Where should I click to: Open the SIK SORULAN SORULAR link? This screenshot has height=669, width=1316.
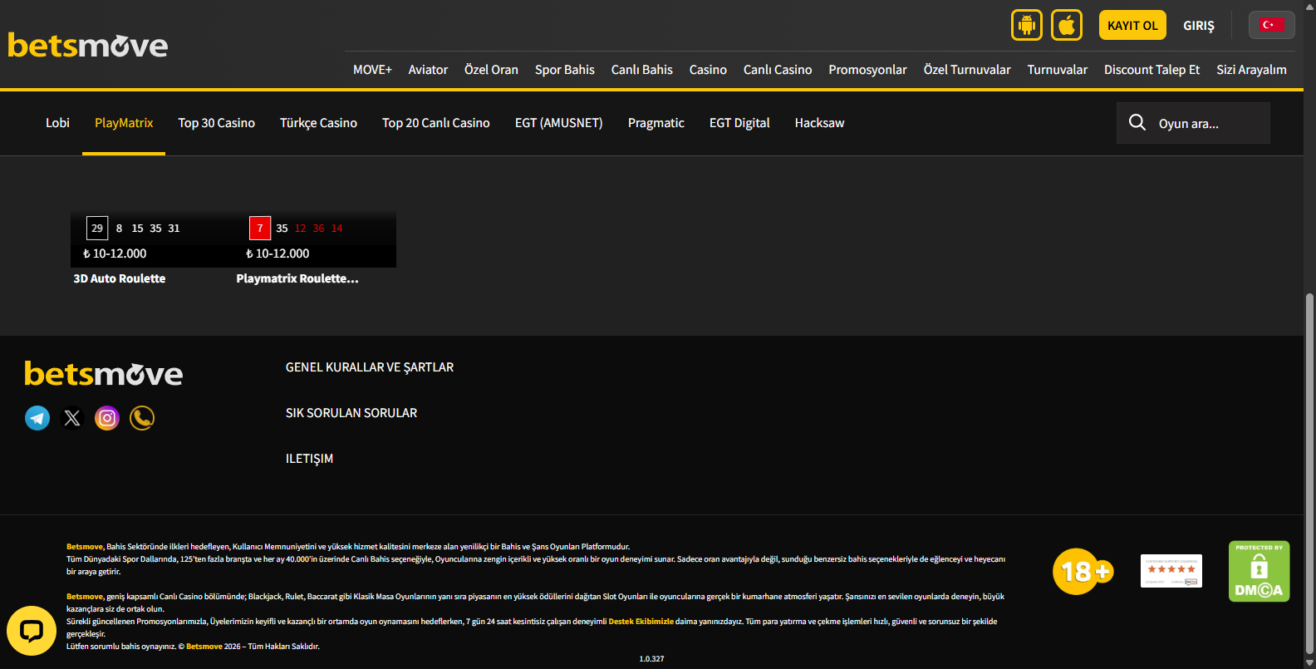(351, 413)
